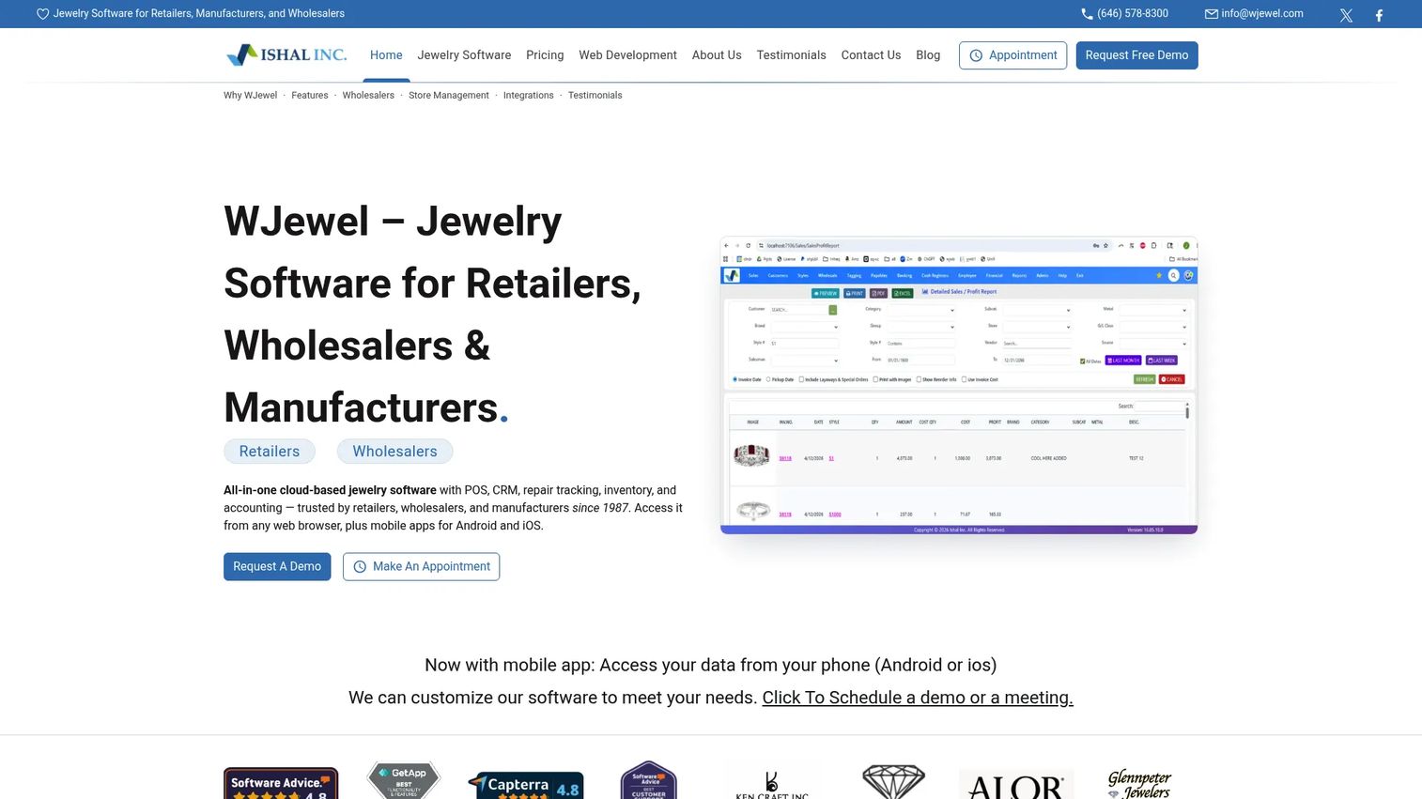The width and height of the screenshot is (1422, 799).
Task: Click the ALOR brand logo
Action: [x=1015, y=784]
